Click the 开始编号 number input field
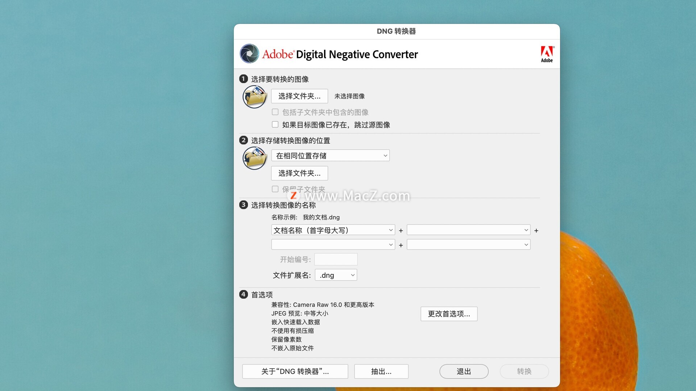Screen dimensions: 696x391 click(336, 260)
